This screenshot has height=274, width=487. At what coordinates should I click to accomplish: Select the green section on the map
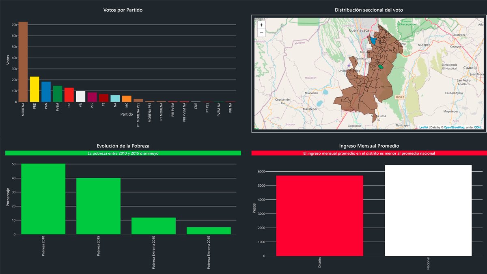click(380, 67)
